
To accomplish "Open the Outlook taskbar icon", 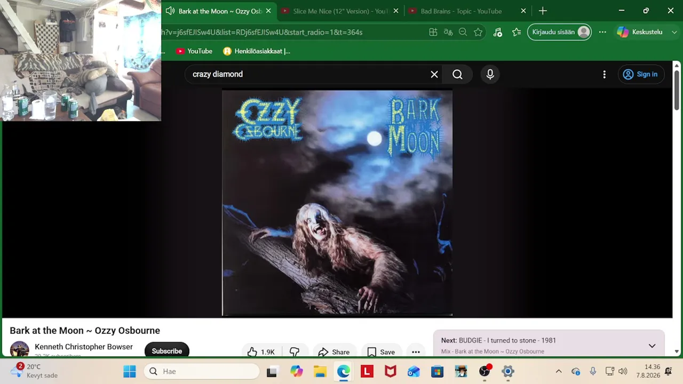I will pyautogui.click(x=414, y=371).
